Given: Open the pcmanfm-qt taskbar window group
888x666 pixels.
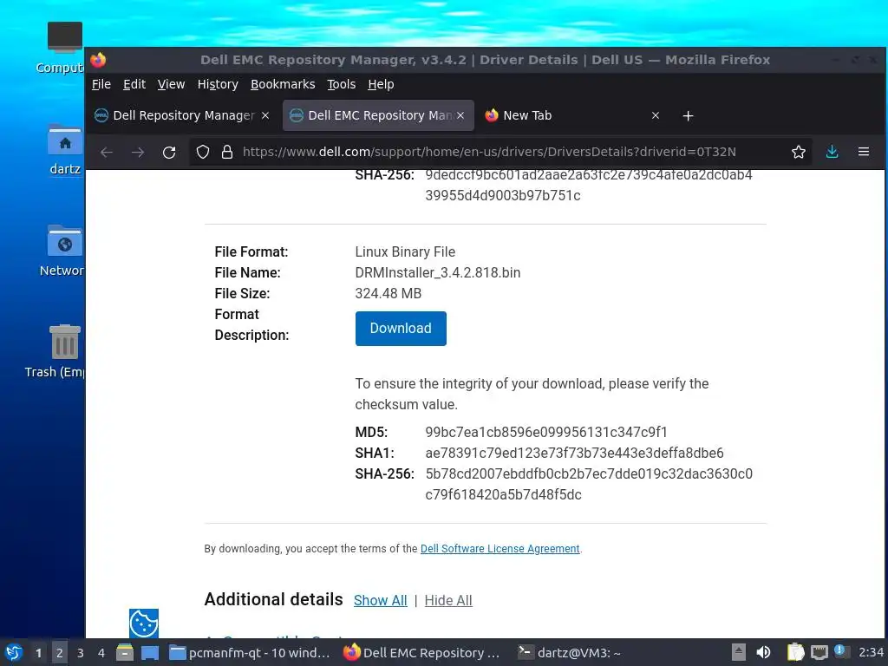Looking at the screenshot, I should [x=250, y=652].
